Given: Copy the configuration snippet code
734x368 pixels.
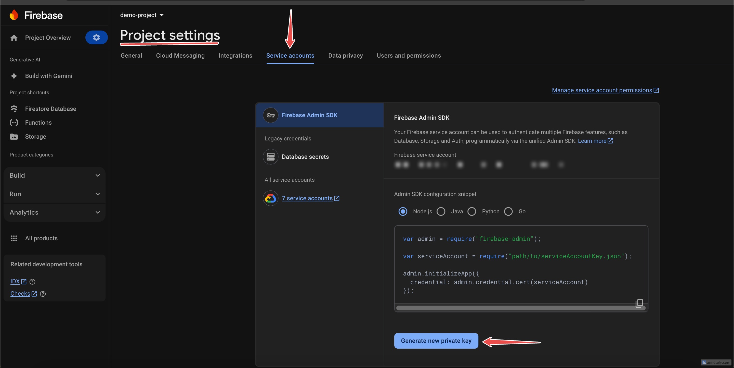Looking at the screenshot, I should pyautogui.click(x=639, y=303).
